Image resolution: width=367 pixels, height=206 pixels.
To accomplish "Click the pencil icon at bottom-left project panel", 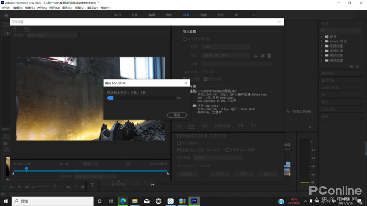I will tap(5, 187).
